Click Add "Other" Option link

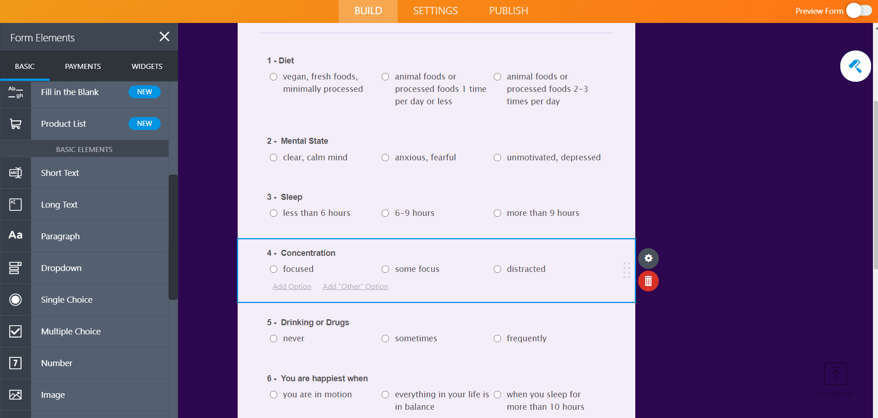(x=355, y=287)
